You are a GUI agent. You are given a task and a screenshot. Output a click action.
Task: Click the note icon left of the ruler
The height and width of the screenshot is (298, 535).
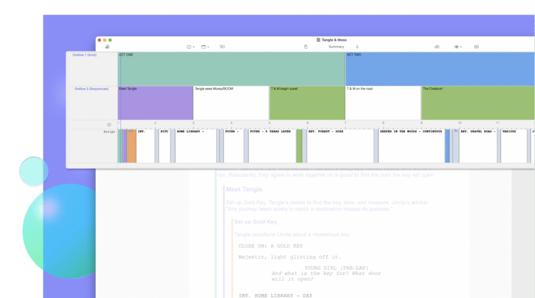109,124
